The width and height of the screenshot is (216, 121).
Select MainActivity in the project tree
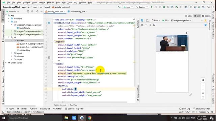coord(25,28)
